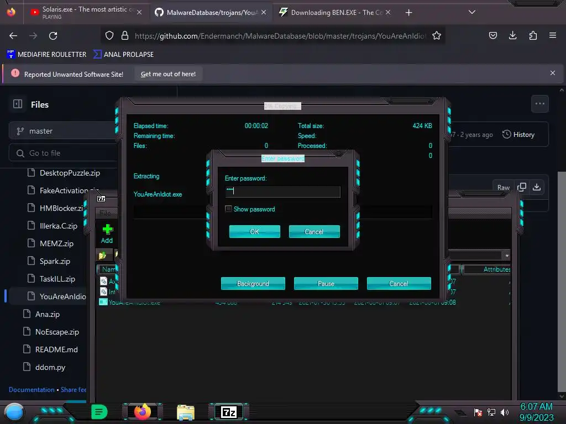Select the YouAreAnIdiot.exe row in the 7-Zip list
The height and width of the screenshot is (424, 566).
(x=278, y=303)
